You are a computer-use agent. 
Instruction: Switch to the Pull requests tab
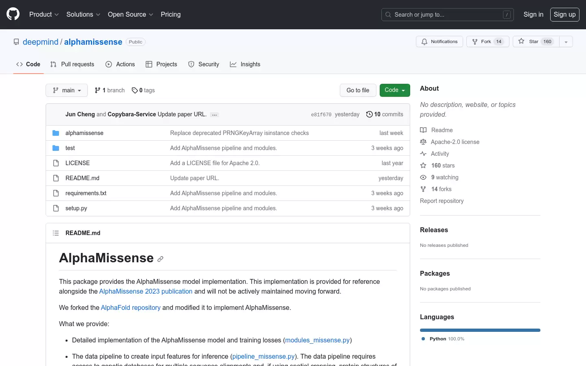coord(72,64)
